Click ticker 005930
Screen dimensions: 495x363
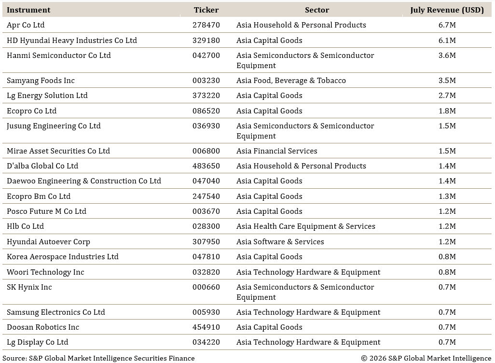point(206,312)
